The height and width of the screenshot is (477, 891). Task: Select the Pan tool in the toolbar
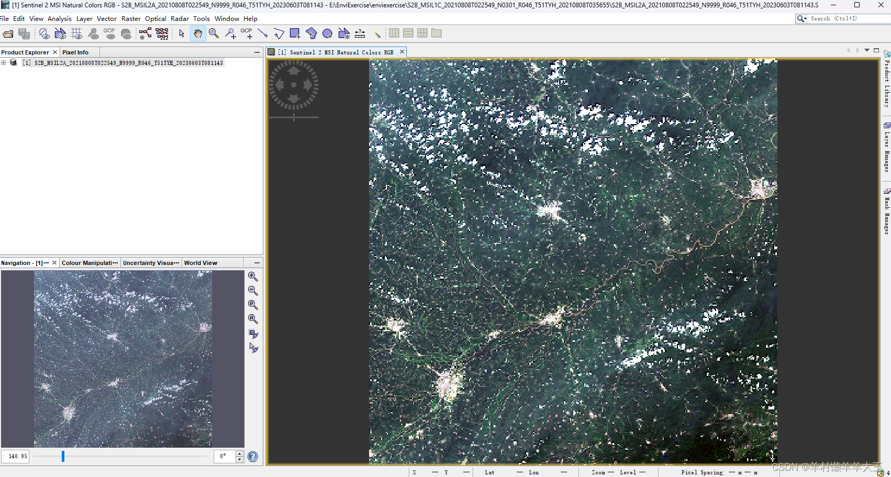point(198,33)
